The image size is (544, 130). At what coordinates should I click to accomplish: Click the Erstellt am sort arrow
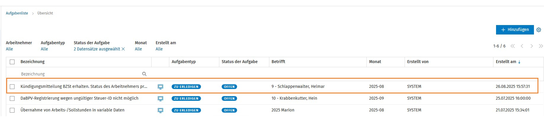tap(519, 62)
